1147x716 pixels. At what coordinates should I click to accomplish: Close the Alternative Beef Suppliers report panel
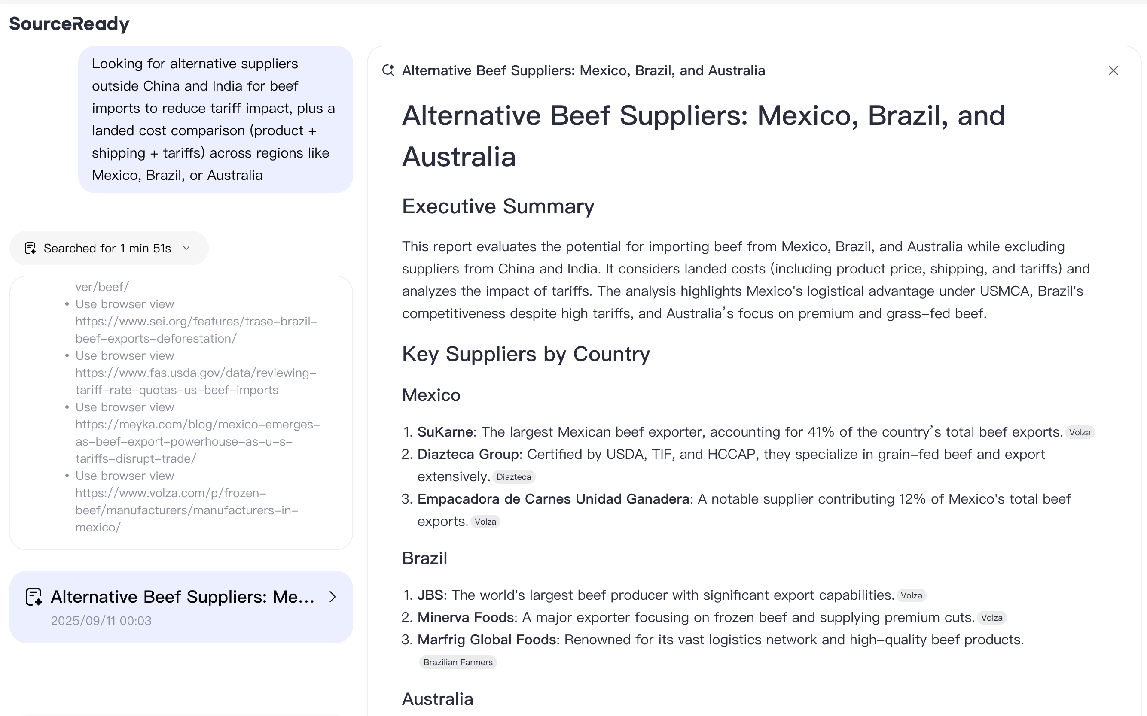(x=1113, y=70)
